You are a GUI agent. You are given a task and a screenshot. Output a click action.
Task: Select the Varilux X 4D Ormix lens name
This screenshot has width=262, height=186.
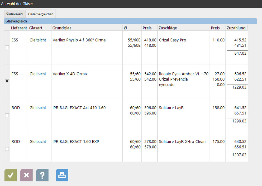(70, 74)
